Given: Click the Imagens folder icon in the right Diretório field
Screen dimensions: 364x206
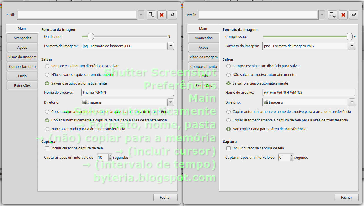Looking at the screenshot, I should [x=266, y=102].
